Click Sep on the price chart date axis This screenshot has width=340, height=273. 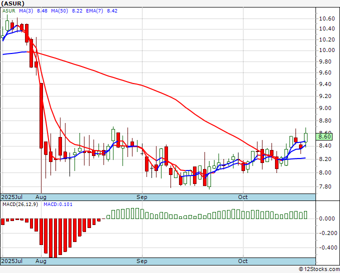142,197
